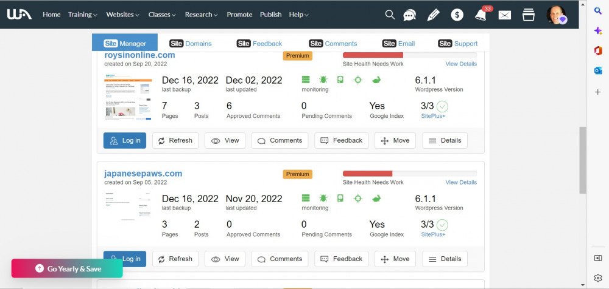Go to Home in the navigation bar

(52, 15)
